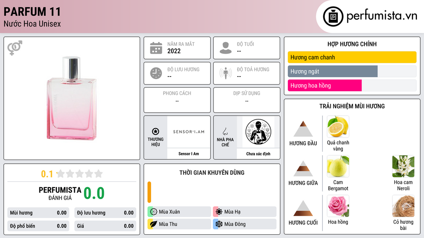Viewport: 424px width, 238px height.
Task: Select the Mùa Thu season label
Action: [168, 224]
